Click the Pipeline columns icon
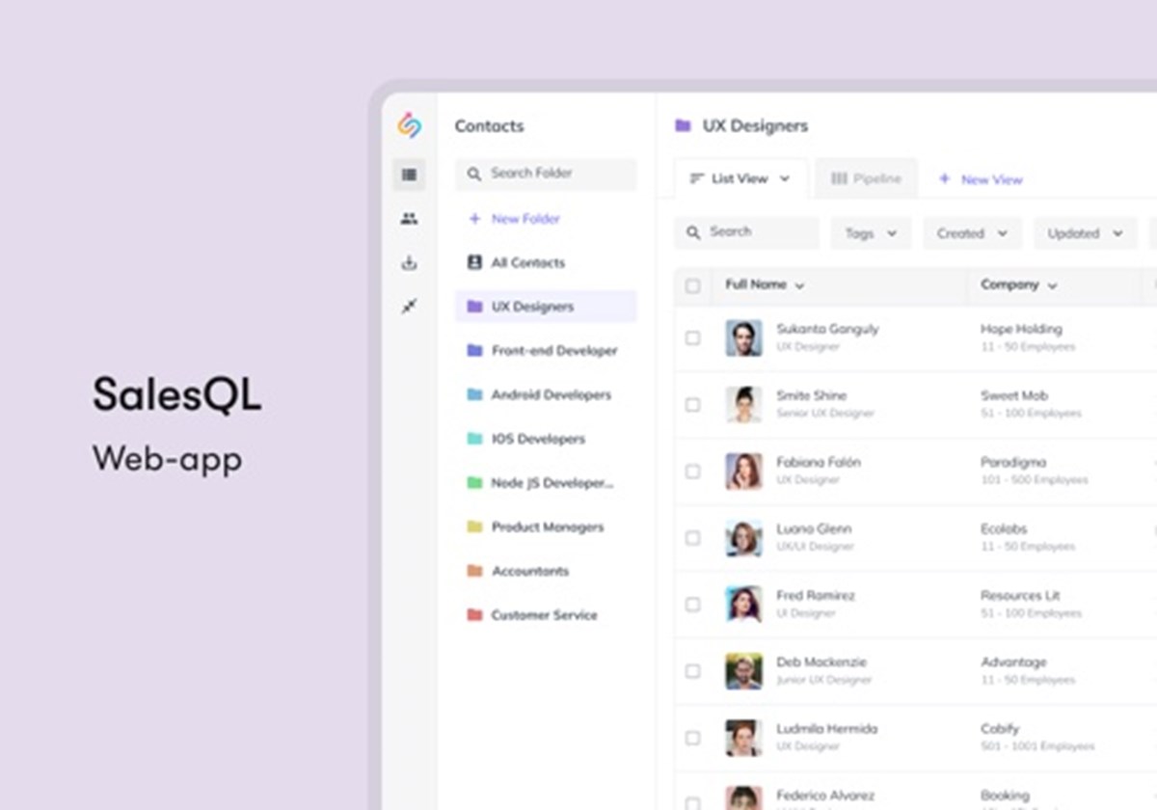The height and width of the screenshot is (810, 1157). pos(839,178)
